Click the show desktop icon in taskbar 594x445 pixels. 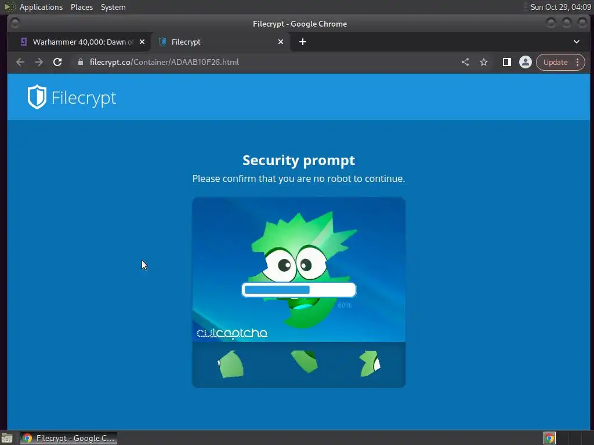tap(7, 439)
